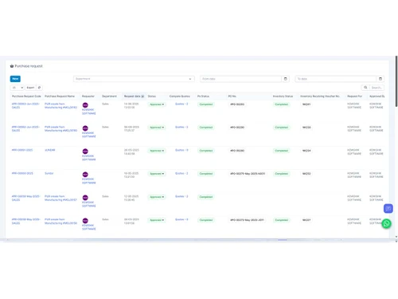Open purchase request PR-00058-May-2025-SALES
The height and width of the screenshot is (299, 398).
25,221
